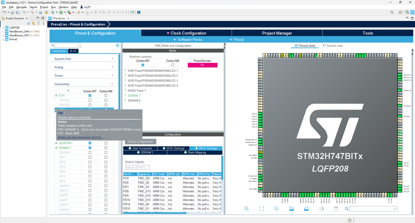The height and width of the screenshot is (223, 415).
Task: Click the Save All toolbar icon
Action: coord(17,12)
